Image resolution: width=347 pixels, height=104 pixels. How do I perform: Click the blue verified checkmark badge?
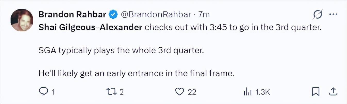[x=113, y=15]
